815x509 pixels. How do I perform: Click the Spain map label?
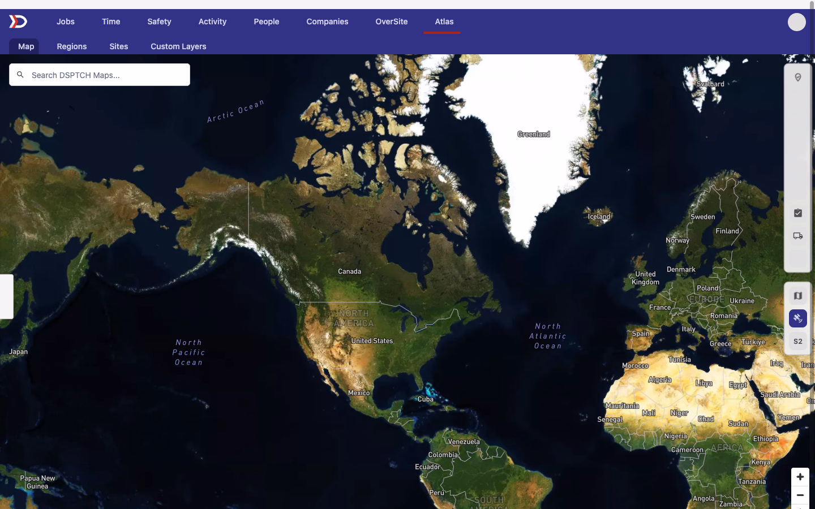(641, 334)
